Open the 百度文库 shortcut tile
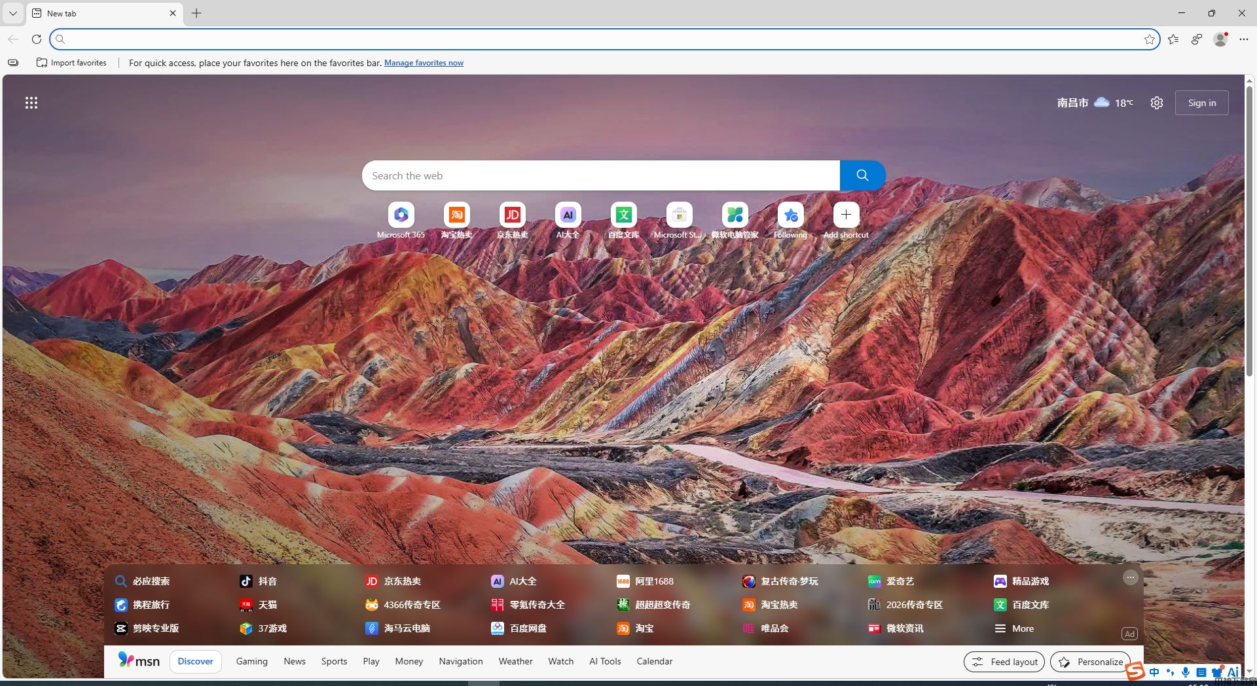 [x=623, y=215]
